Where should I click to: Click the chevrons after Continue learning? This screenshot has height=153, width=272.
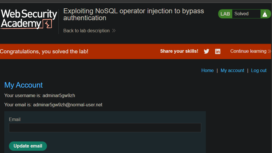[x=269, y=51]
